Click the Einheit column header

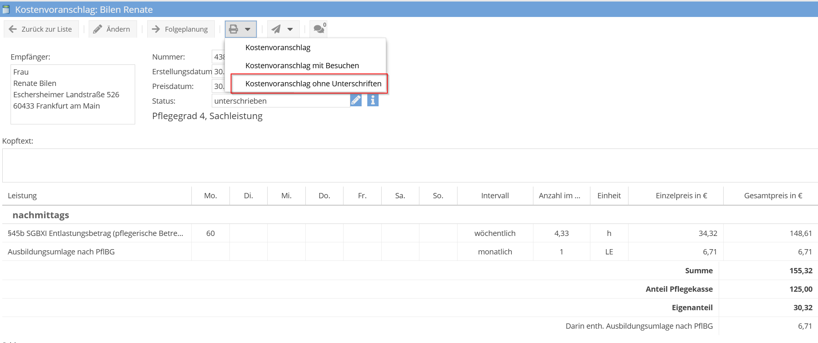609,196
